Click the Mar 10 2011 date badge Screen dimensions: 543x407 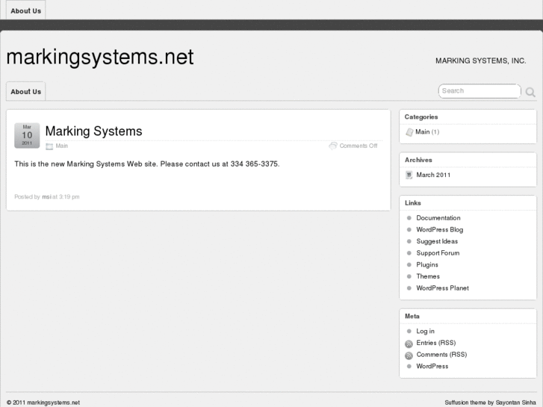click(x=27, y=135)
